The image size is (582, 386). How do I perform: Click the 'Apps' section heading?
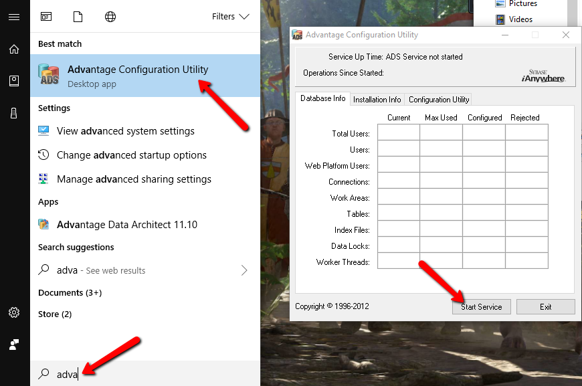click(48, 202)
